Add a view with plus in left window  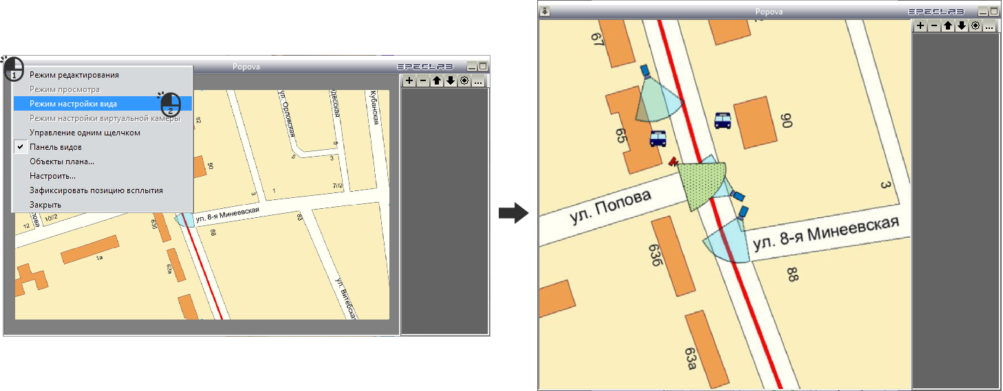pos(409,81)
